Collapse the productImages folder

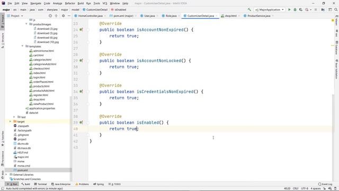click(x=26, y=24)
